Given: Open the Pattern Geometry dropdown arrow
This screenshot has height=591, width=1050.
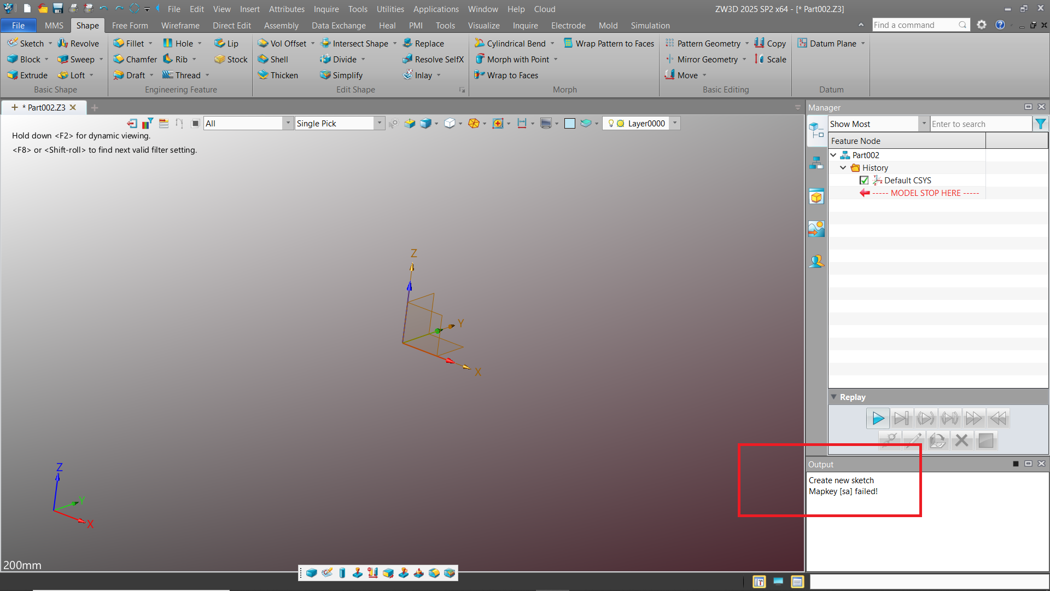Looking at the screenshot, I should 747,43.
